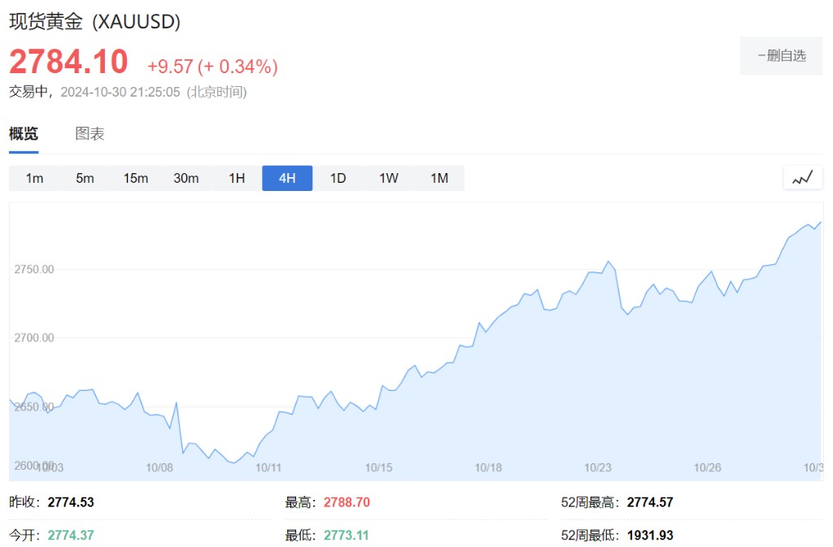833x547 pixels.
Task: Click the 10/08 date label on axis
Action: click(159, 467)
